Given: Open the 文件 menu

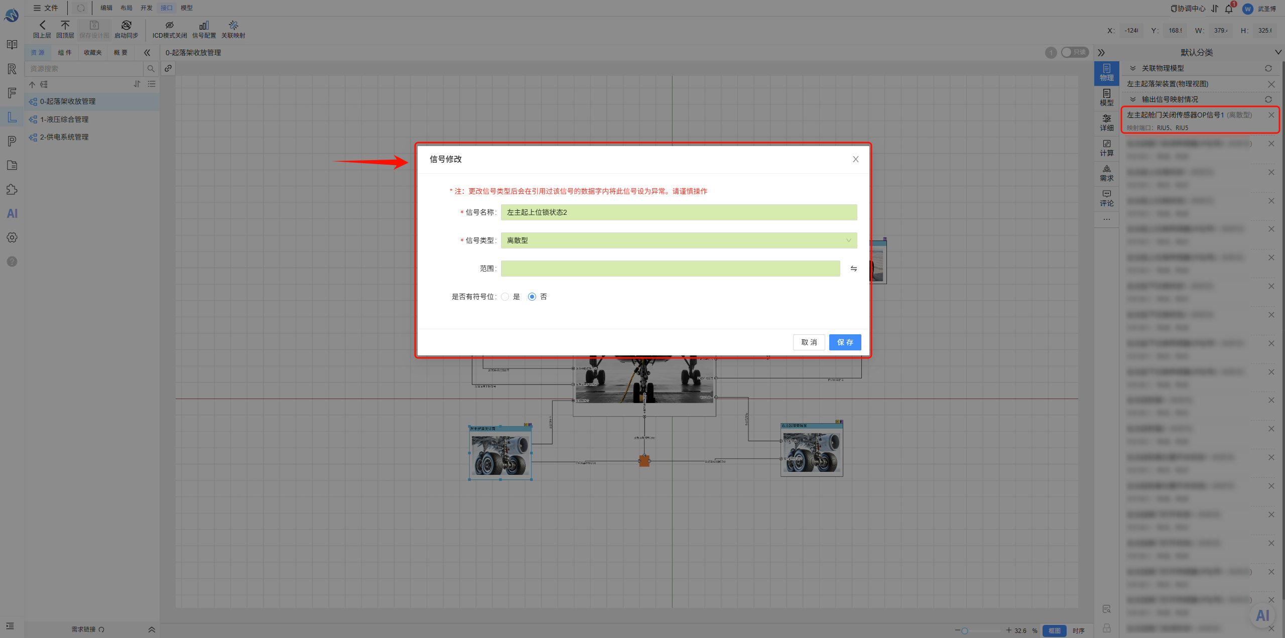Looking at the screenshot, I should point(46,8).
